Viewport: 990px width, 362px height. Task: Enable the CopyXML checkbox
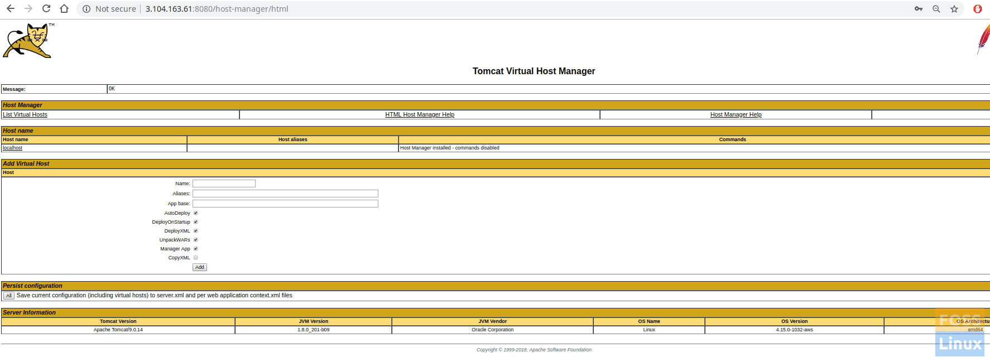[x=196, y=258]
